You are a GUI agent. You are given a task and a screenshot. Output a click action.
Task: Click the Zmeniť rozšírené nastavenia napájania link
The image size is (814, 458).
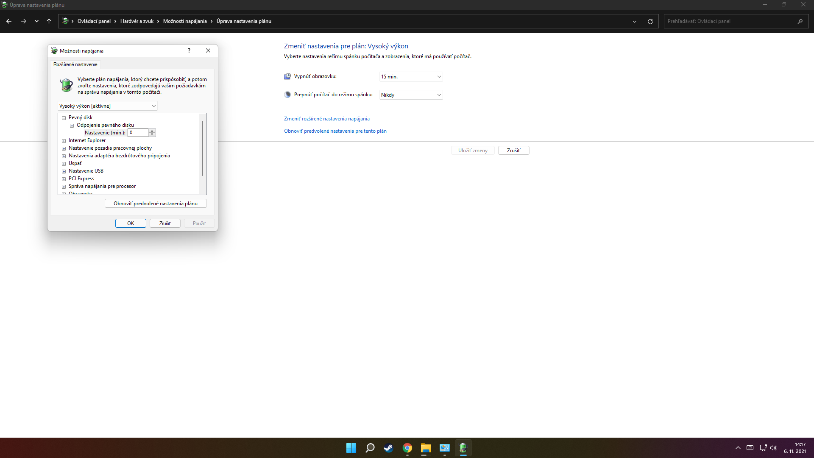(326, 119)
